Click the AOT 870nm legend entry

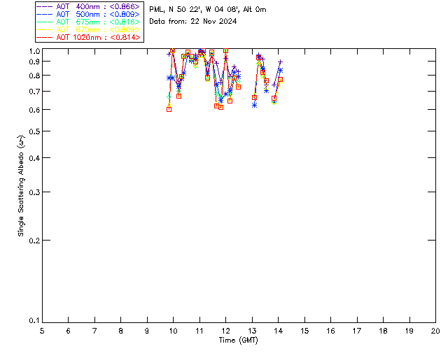coord(88,29)
